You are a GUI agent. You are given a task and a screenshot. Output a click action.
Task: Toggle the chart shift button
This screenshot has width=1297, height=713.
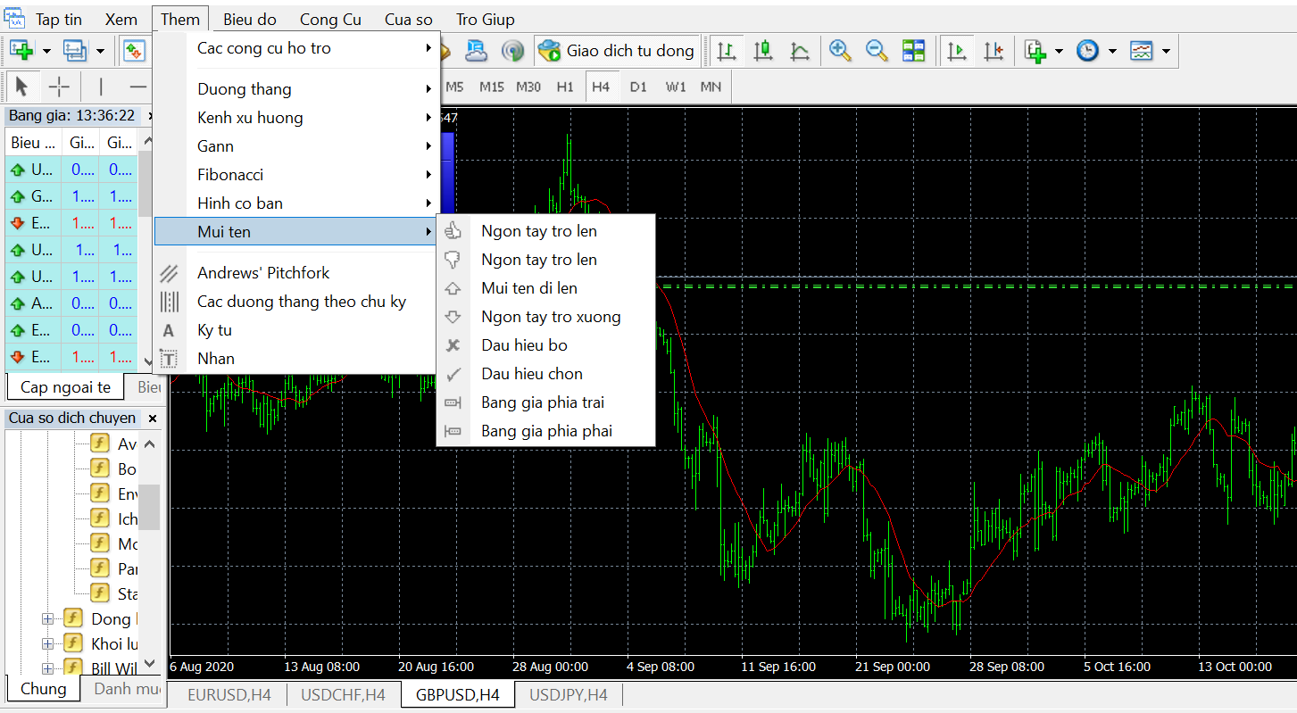pos(994,51)
